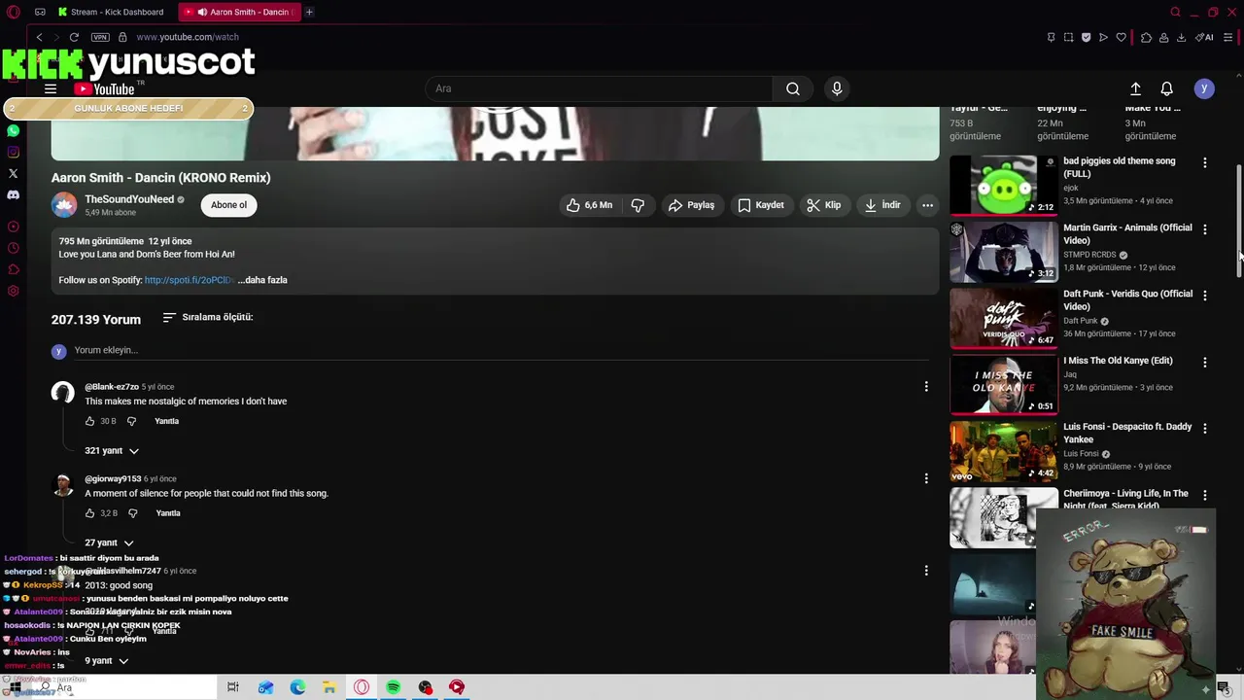Dislike the Dancin video

point(638,205)
